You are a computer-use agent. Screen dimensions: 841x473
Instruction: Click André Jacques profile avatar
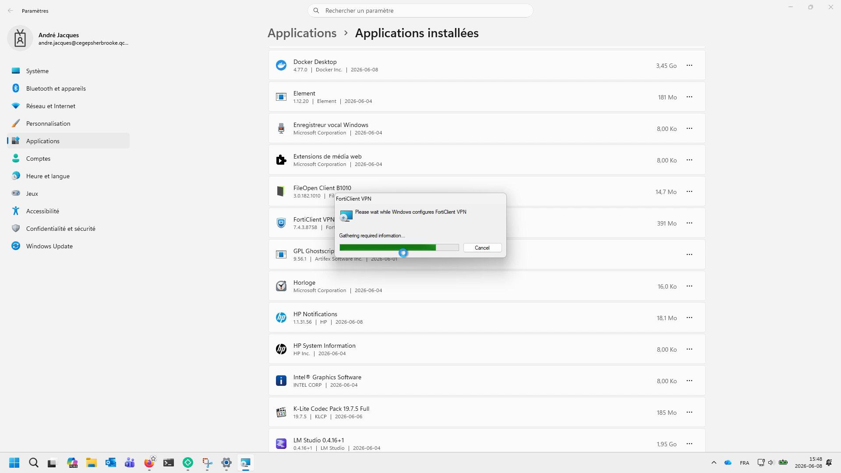20,38
